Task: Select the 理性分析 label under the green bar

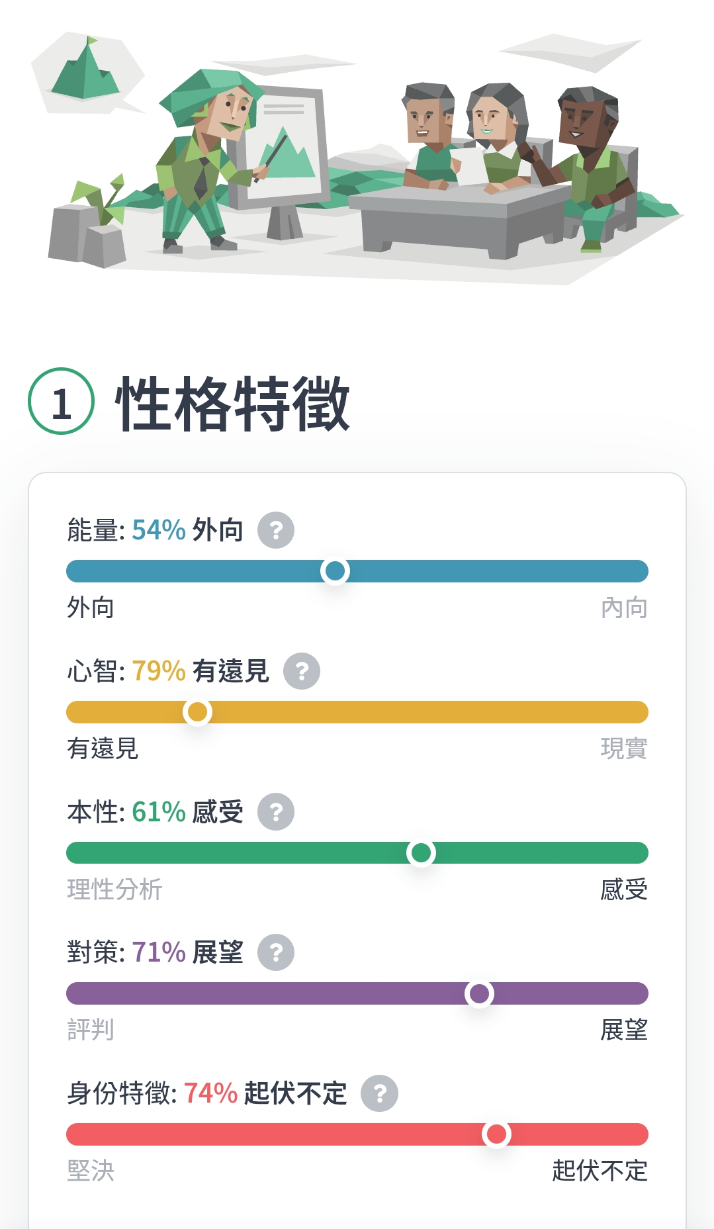Action: pyautogui.click(x=114, y=889)
